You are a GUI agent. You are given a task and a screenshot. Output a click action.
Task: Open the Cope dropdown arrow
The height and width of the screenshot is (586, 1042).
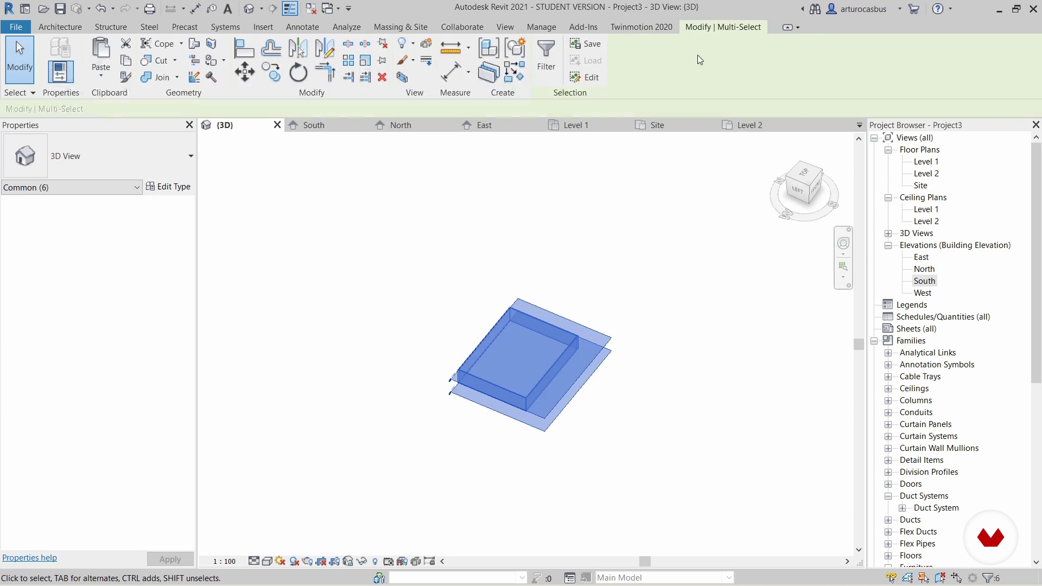pyautogui.click(x=181, y=43)
